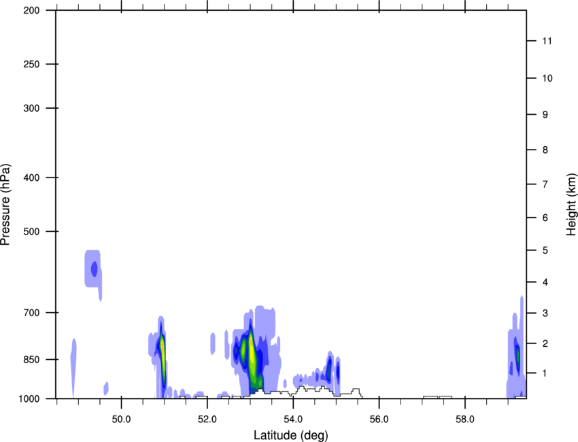
Task: Pick the 7 km height label
Action: [545, 184]
